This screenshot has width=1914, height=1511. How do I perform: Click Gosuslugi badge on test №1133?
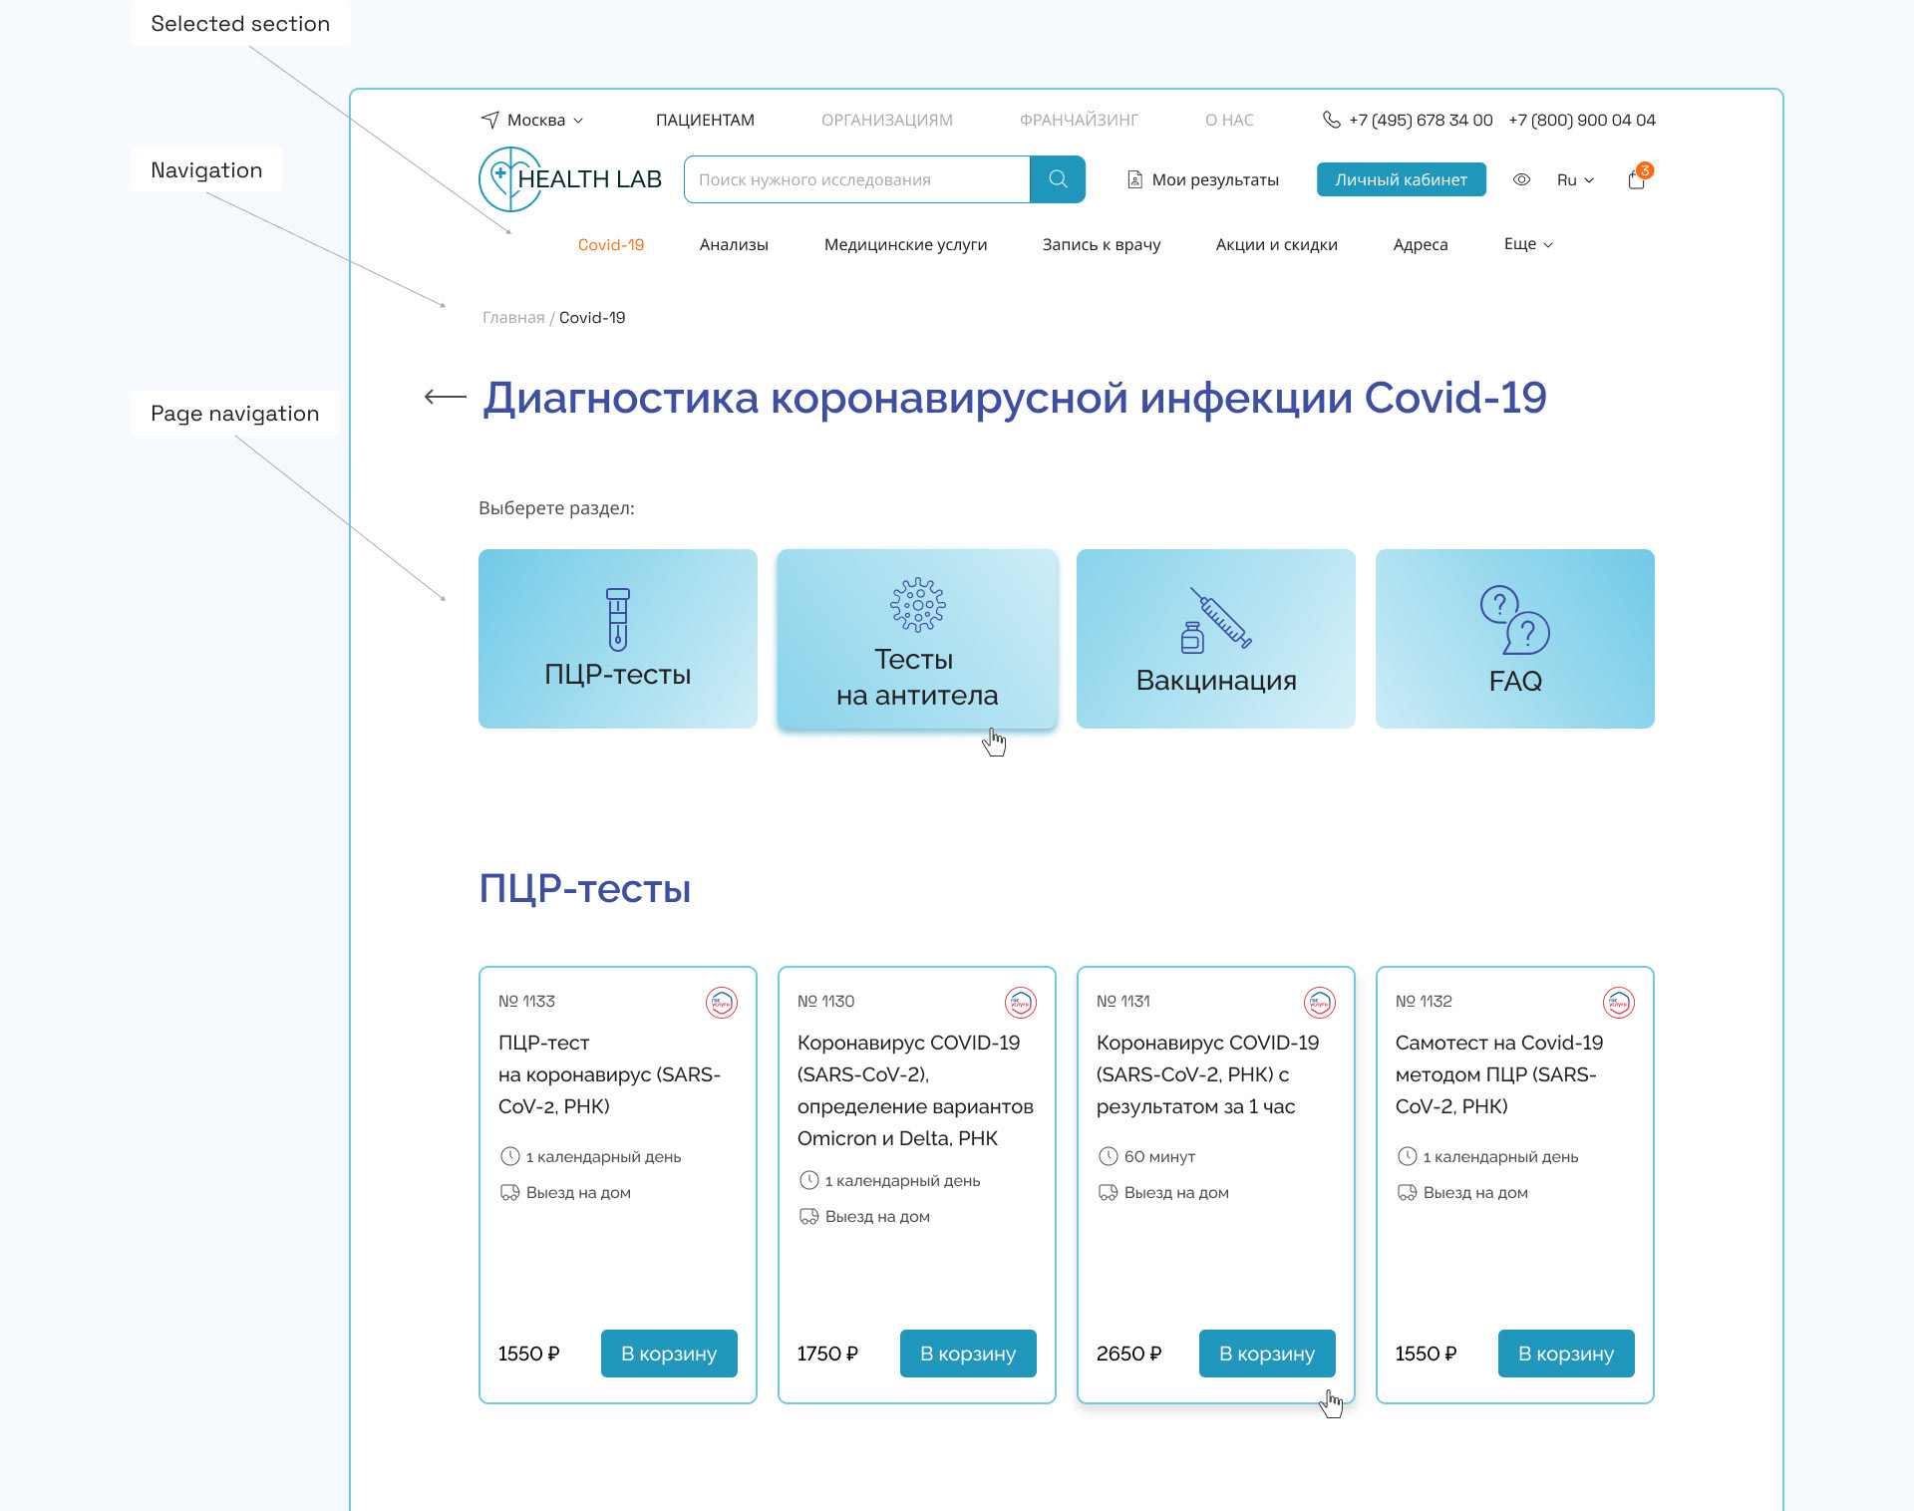721,1002
